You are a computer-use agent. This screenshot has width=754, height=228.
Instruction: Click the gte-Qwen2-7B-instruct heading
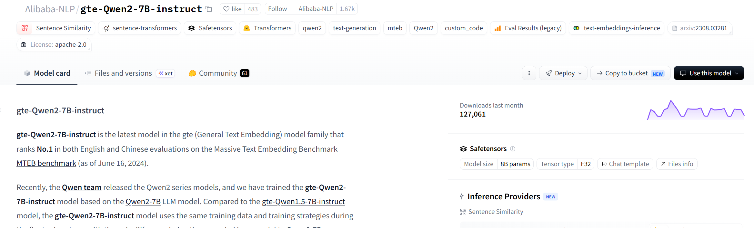click(60, 110)
